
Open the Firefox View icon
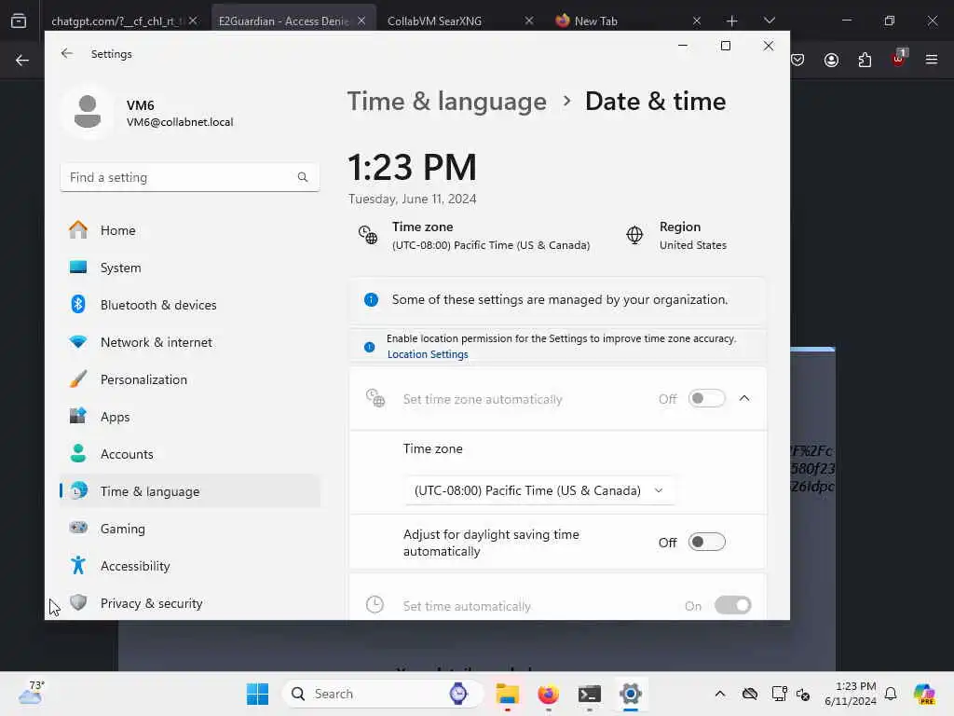19,21
